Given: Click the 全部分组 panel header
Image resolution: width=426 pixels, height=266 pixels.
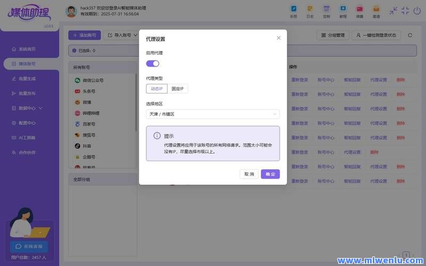Looking at the screenshot, I should click(103, 179).
